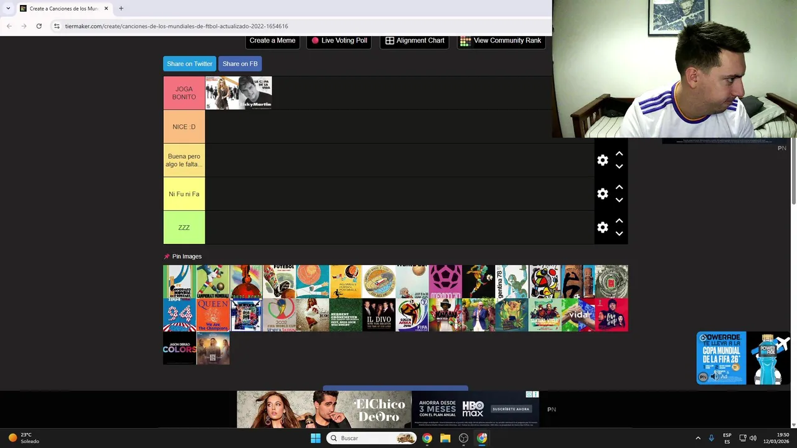Select K'NAAN cover image
Image resolution: width=797 pixels, height=448 pixels.
(445, 315)
